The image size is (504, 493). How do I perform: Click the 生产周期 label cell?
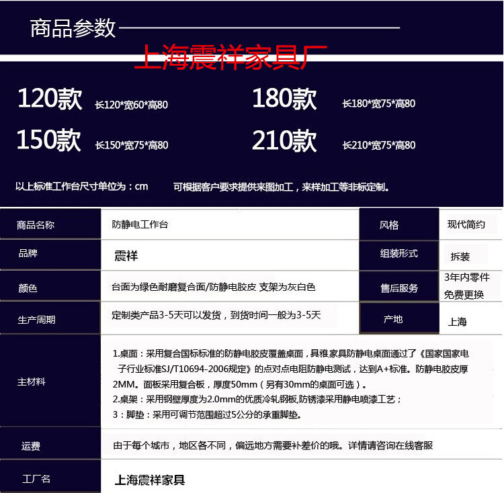[x=36, y=320]
